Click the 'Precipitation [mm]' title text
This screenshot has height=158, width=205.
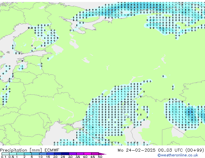point(21,150)
